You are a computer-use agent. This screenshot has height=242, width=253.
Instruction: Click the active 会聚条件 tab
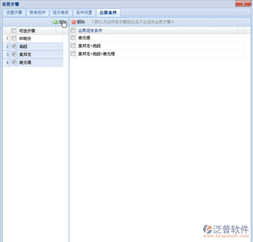pos(108,12)
